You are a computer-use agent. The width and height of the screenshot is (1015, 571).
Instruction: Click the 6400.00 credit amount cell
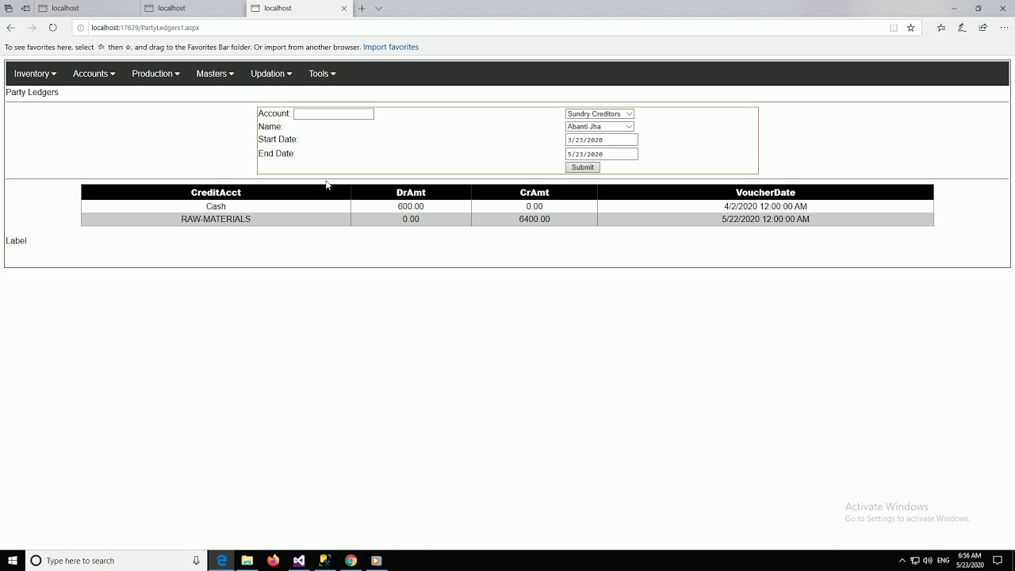pyautogui.click(x=534, y=219)
